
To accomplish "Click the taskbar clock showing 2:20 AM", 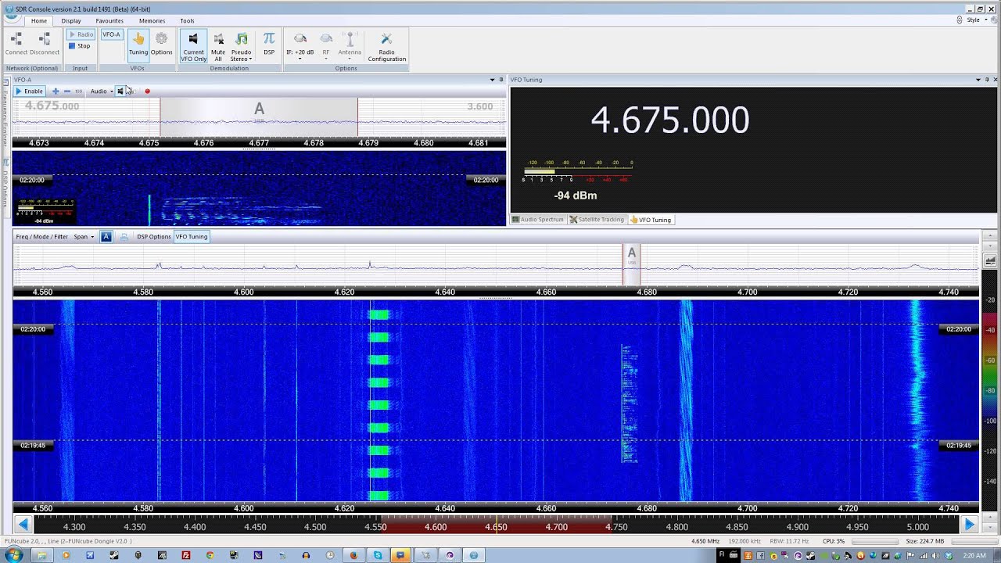I will pos(975,555).
